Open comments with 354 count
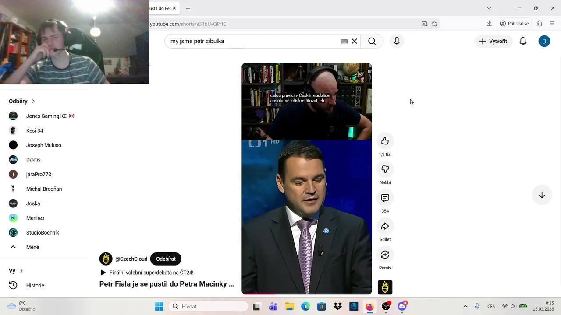 pyautogui.click(x=385, y=198)
